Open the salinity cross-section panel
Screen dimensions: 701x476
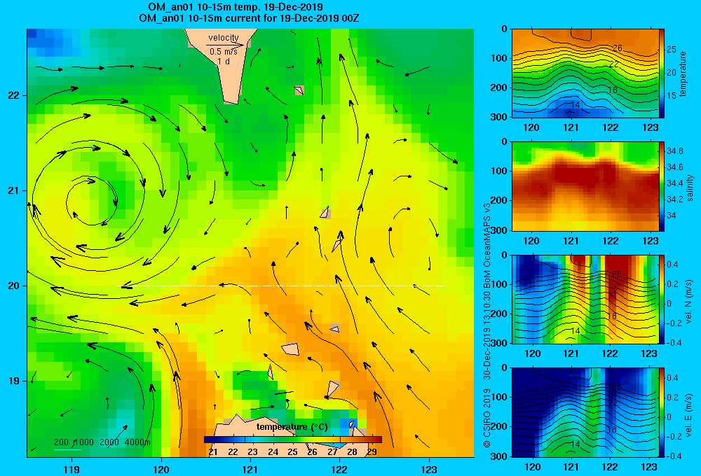tap(585, 186)
